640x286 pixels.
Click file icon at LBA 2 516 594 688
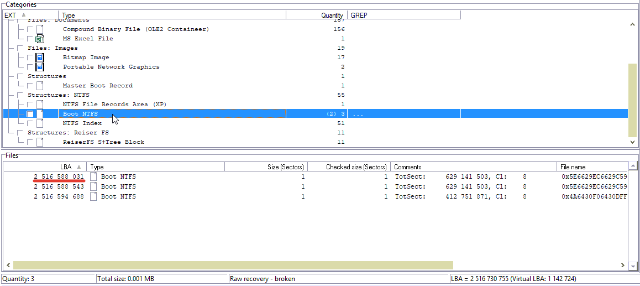coord(94,197)
